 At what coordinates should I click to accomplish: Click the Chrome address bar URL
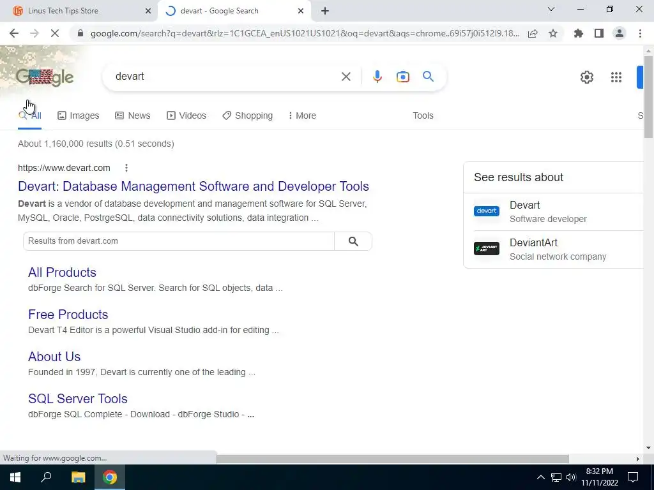pyautogui.click(x=305, y=33)
